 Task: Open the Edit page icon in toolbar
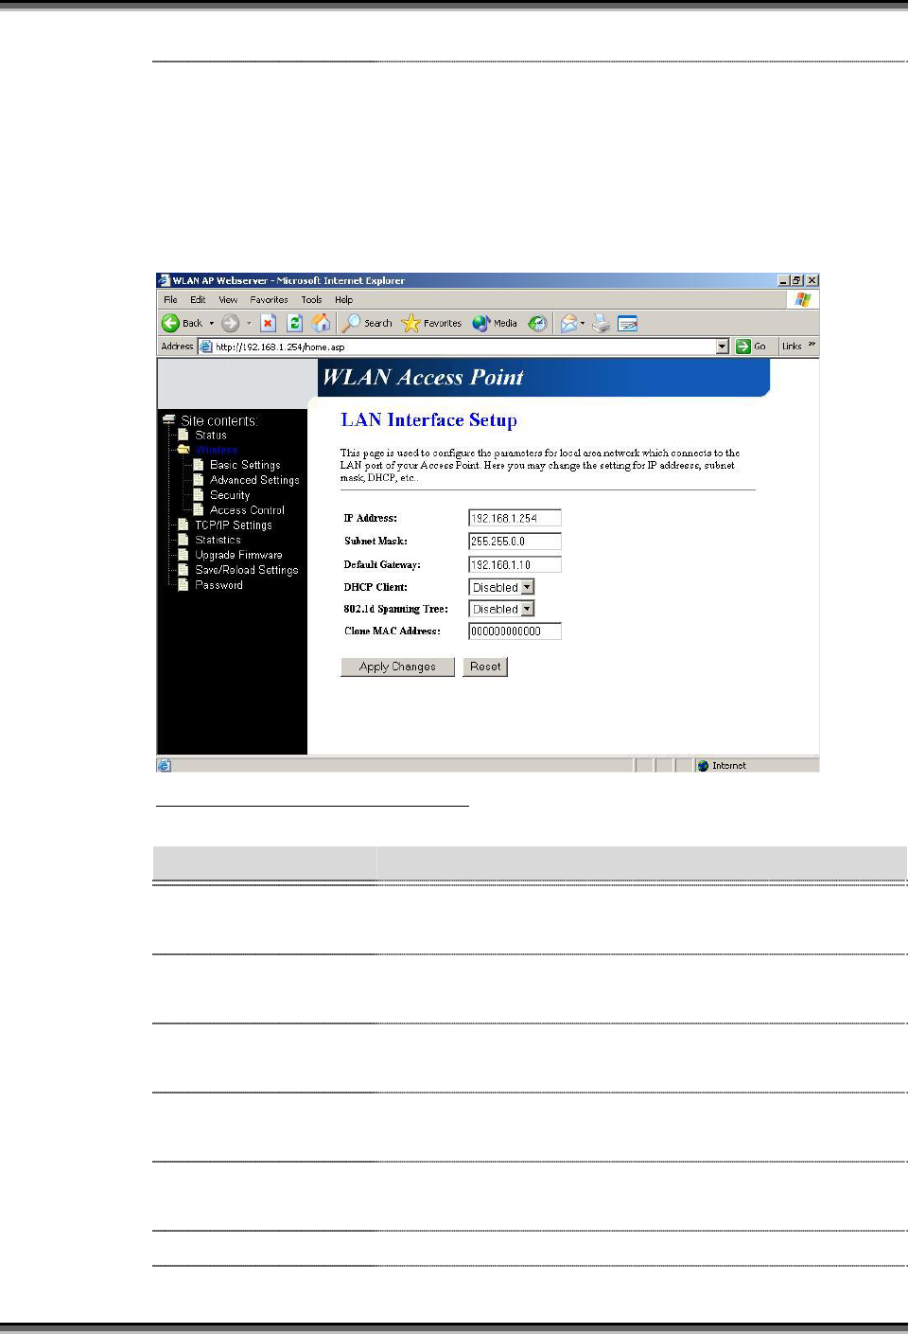pyautogui.click(x=628, y=323)
